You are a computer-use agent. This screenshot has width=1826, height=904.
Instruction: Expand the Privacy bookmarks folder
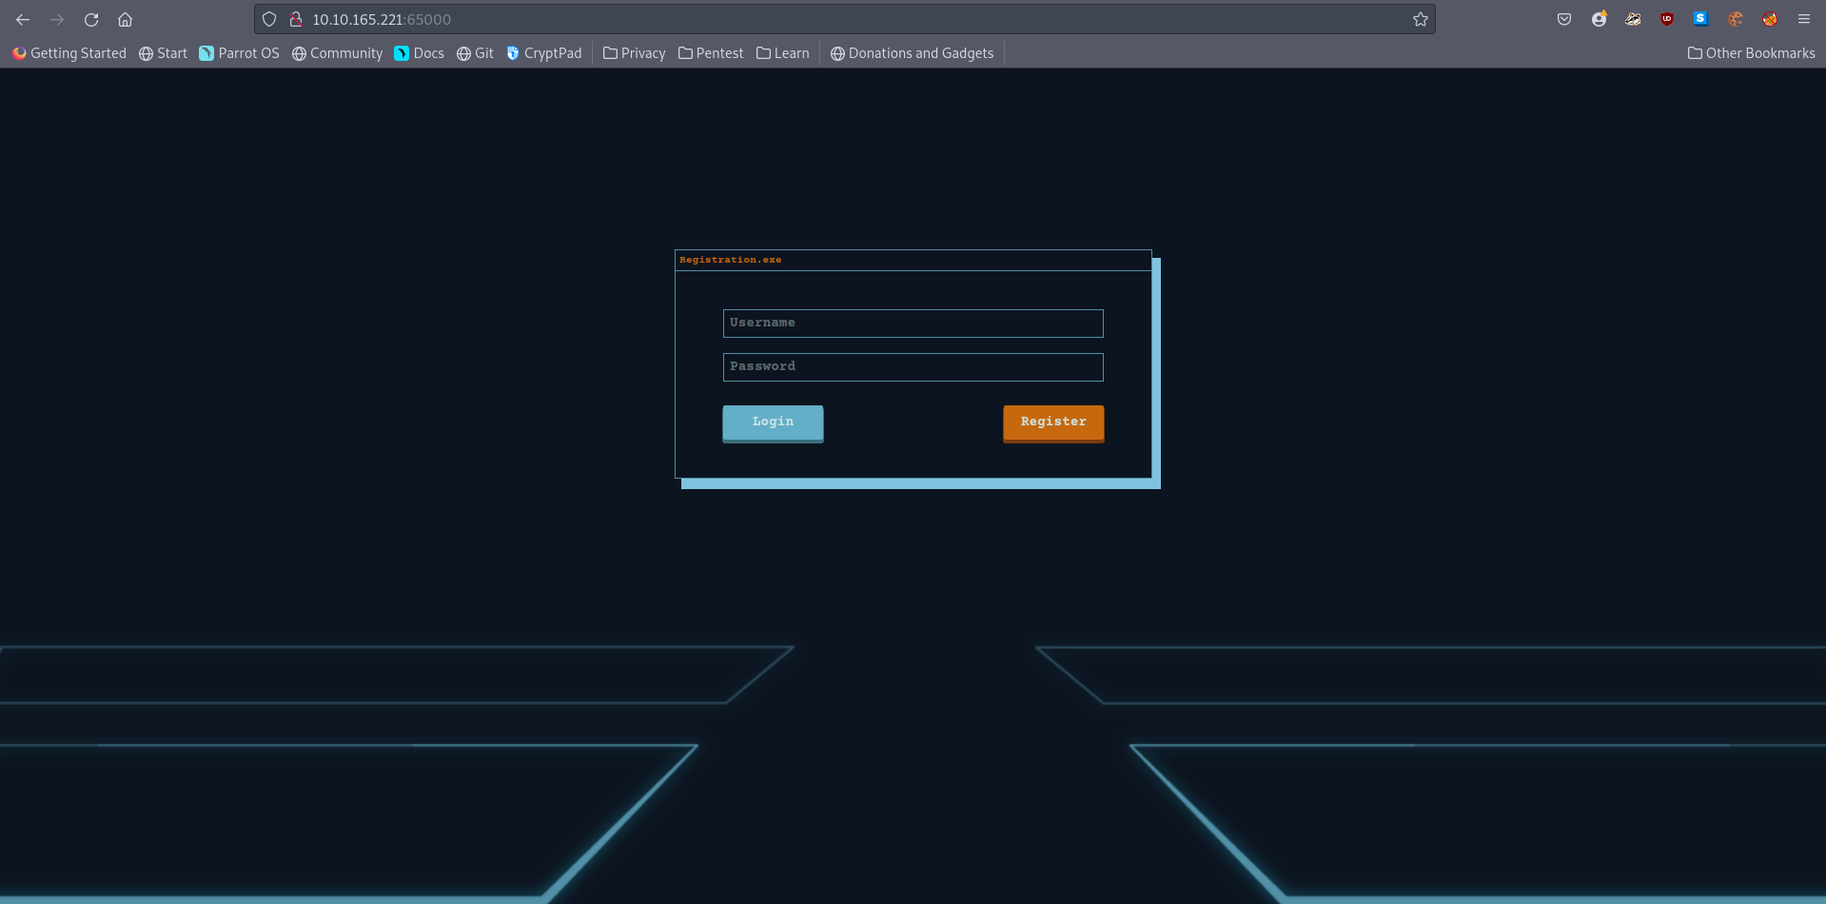click(x=635, y=53)
